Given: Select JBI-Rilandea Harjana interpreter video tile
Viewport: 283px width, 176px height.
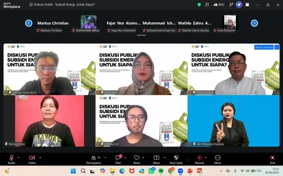Looking at the screenshot, I should [234, 121].
